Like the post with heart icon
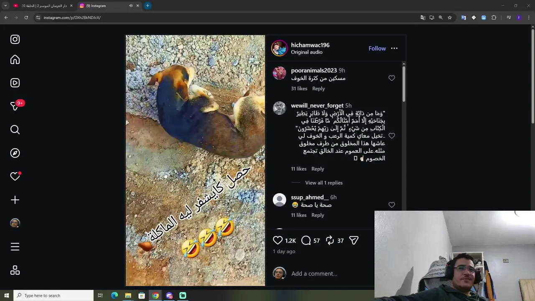 pyautogui.click(x=278, y=240)
